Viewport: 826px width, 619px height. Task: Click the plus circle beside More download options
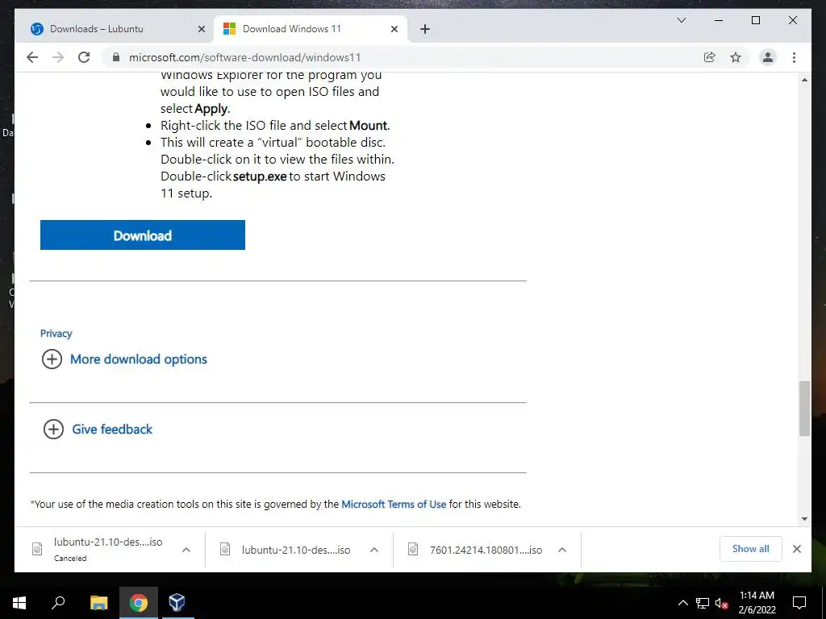52,359
